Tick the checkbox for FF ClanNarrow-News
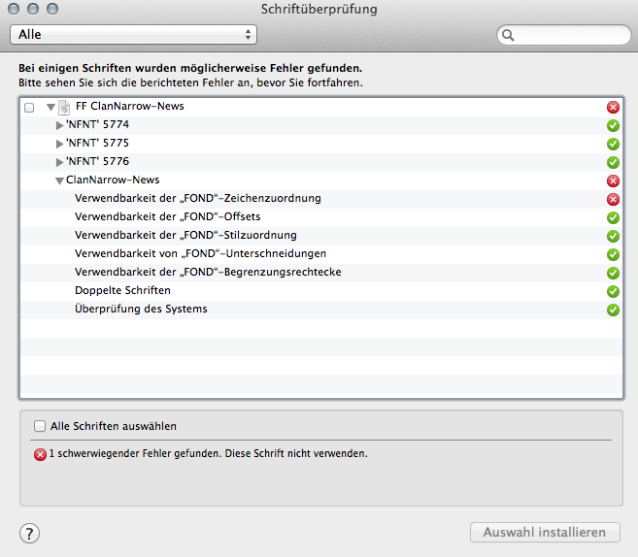 pos(29,108)
